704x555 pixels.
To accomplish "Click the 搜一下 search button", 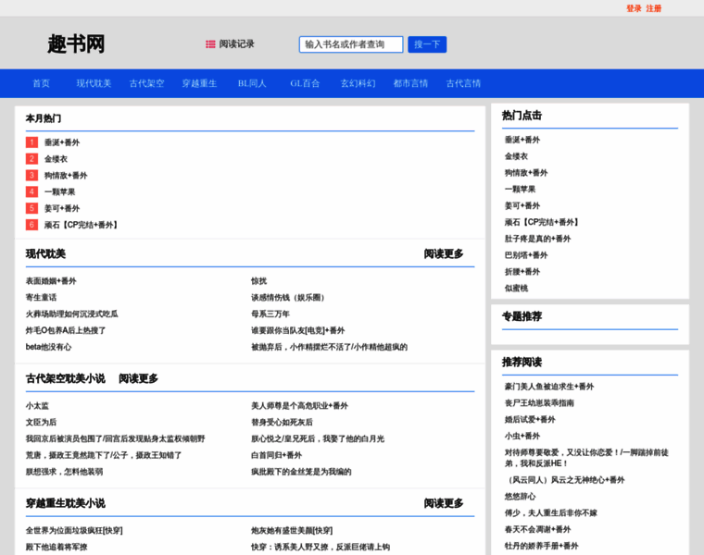I will pyautogui.click(x=427, y=44).
